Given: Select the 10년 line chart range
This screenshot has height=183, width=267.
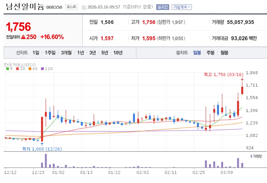Looking at the screenshot, I should tap(118, 53).
